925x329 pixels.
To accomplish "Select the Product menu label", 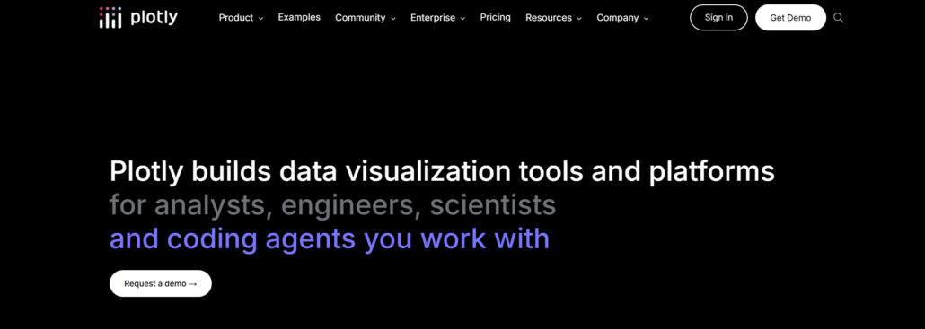I will [x=236, y=18].
